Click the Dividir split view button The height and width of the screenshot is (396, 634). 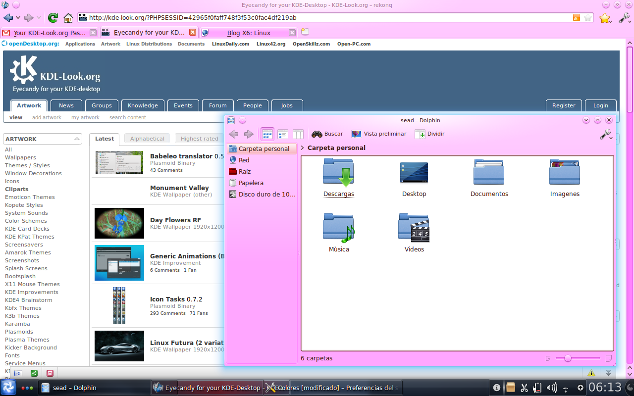429,134
